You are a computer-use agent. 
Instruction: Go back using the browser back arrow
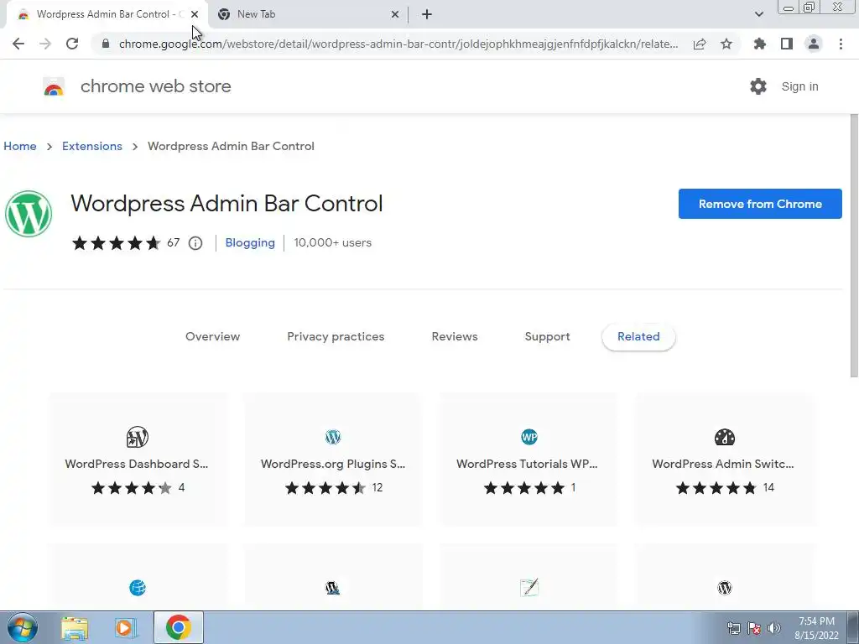click(x=18, y=44)
